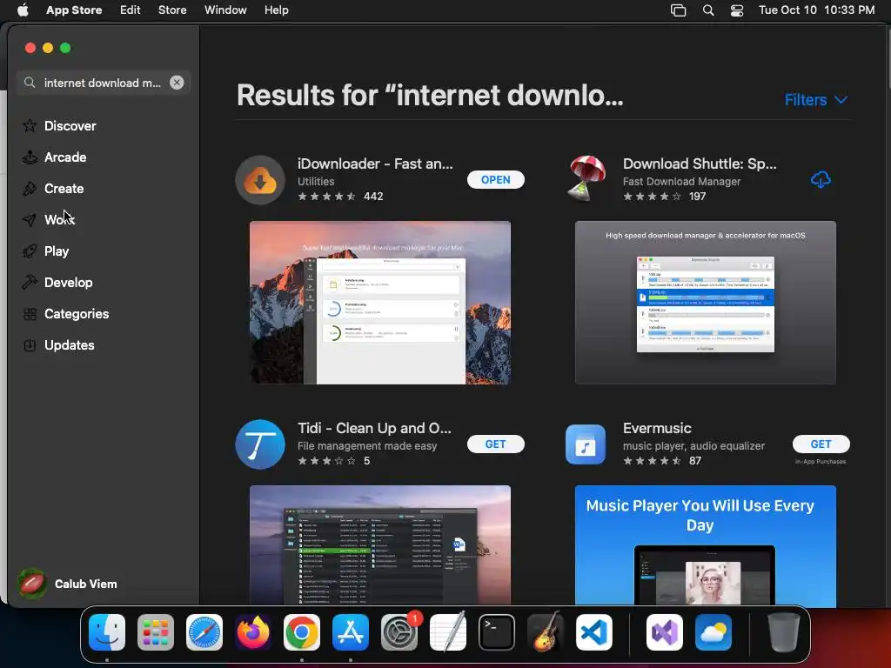This screenshot has height=668, width=891.
Task: Open the Window menu
Action: (x=225, y=10)
